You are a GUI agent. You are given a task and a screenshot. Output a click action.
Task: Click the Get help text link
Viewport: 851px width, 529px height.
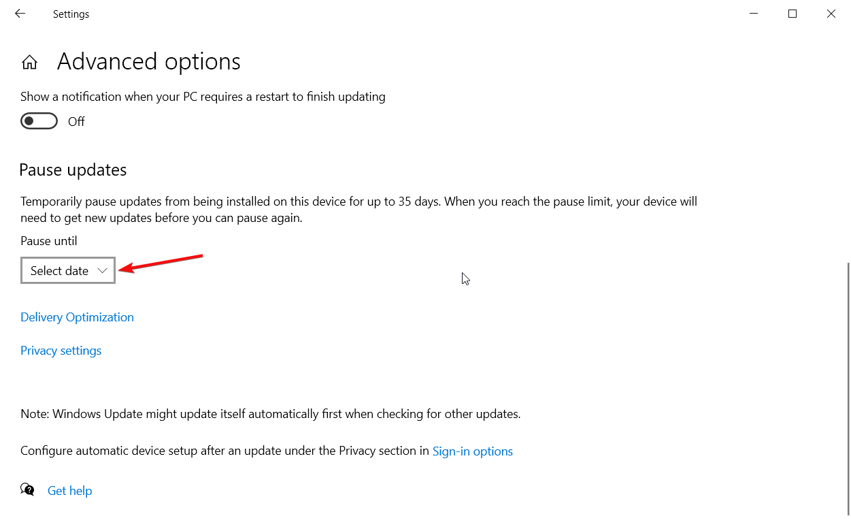pyautogui.click(x=69, y=491)
